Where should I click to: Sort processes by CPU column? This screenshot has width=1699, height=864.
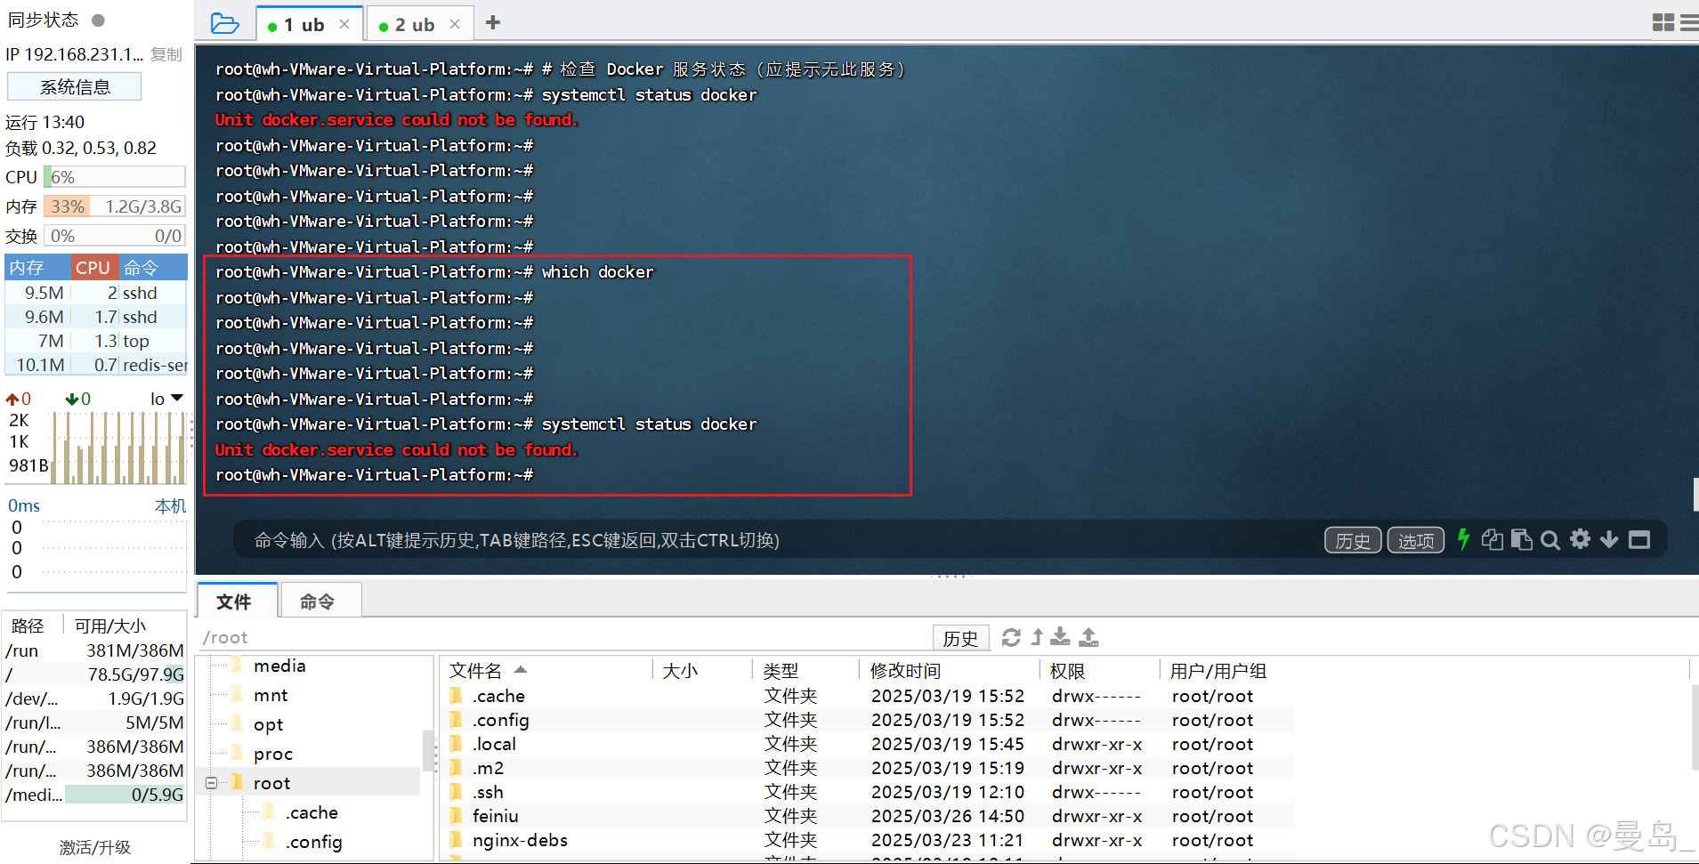pyautogui.click(x=93, y=268)
